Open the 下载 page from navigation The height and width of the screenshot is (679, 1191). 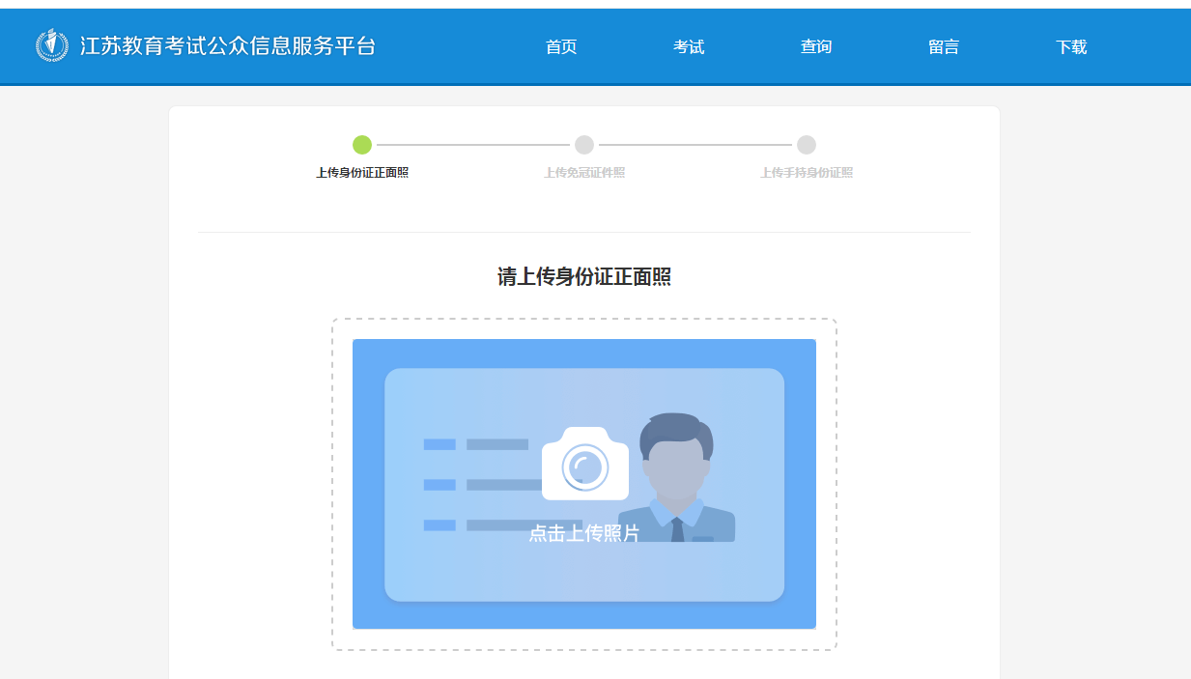(1071, 46)
